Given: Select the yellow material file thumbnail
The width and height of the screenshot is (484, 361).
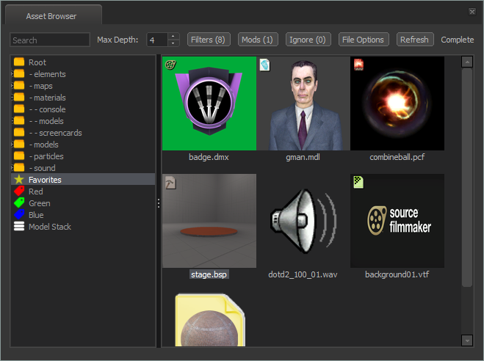Looking at the screenshot, I should (210, 320).
